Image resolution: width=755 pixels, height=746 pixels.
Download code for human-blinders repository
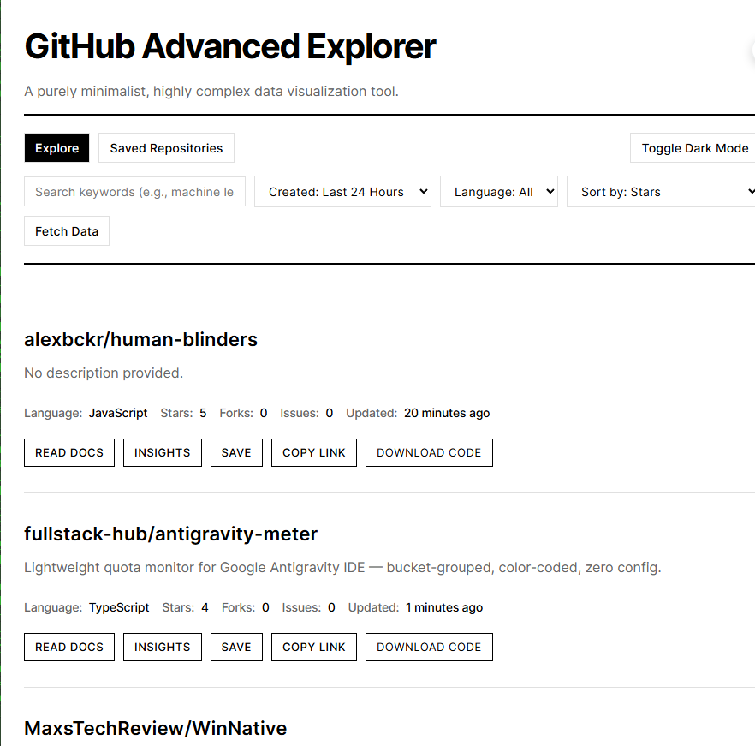tap(429, 452)
